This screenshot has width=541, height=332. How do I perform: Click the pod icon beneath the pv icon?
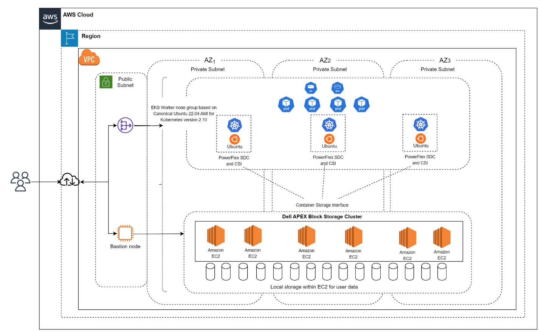312,104
